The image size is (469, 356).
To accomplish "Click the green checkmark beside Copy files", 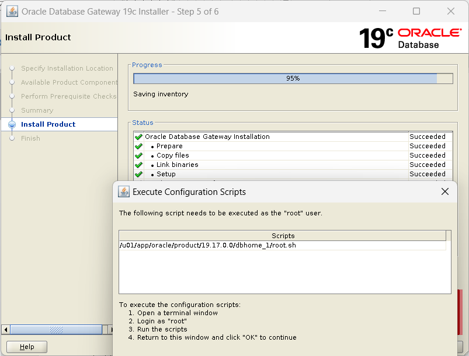I will [x=138, y=155].
